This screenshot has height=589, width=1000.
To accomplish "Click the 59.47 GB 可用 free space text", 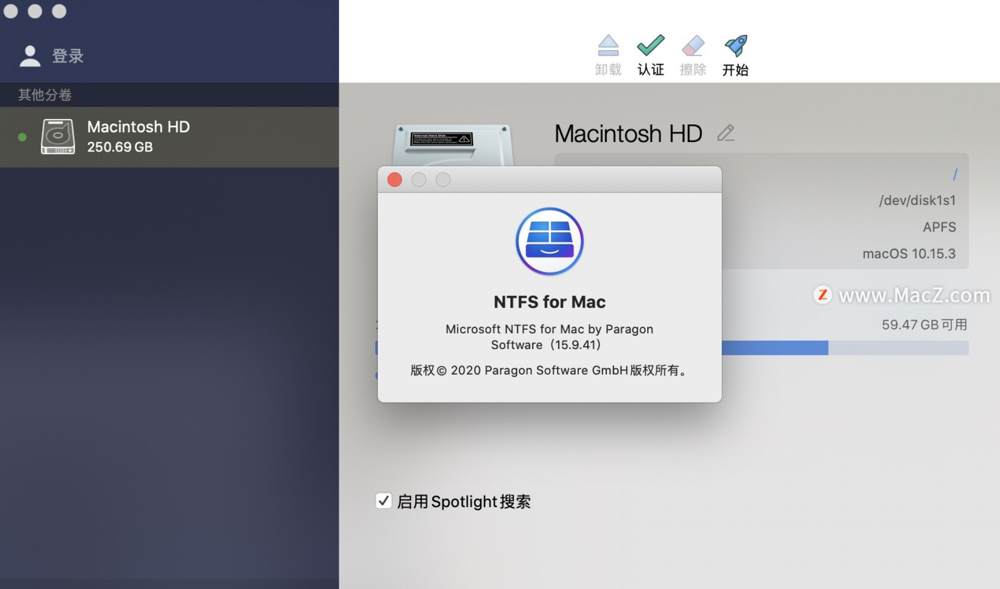I will (924, 324).
